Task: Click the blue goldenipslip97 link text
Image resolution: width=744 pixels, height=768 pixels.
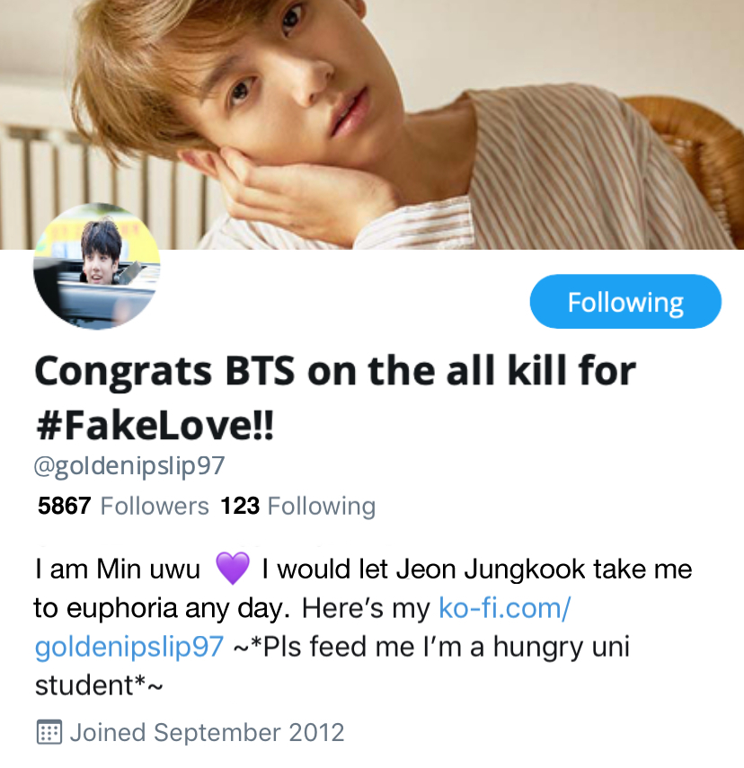Action: (129, 647)
